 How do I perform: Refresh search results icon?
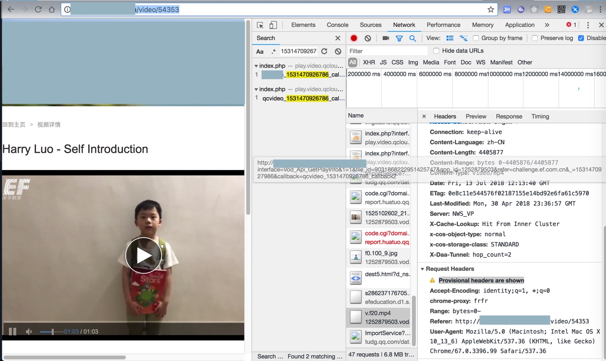pyautogui.click(x=324, y=51)
